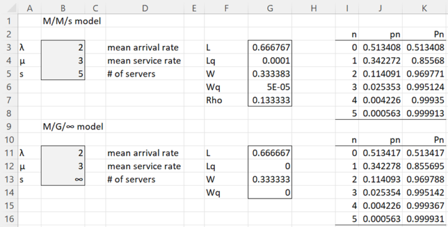448x227 pixels.
Task: Click 'mean arrival rate' label in row 3
Action: 143,47
